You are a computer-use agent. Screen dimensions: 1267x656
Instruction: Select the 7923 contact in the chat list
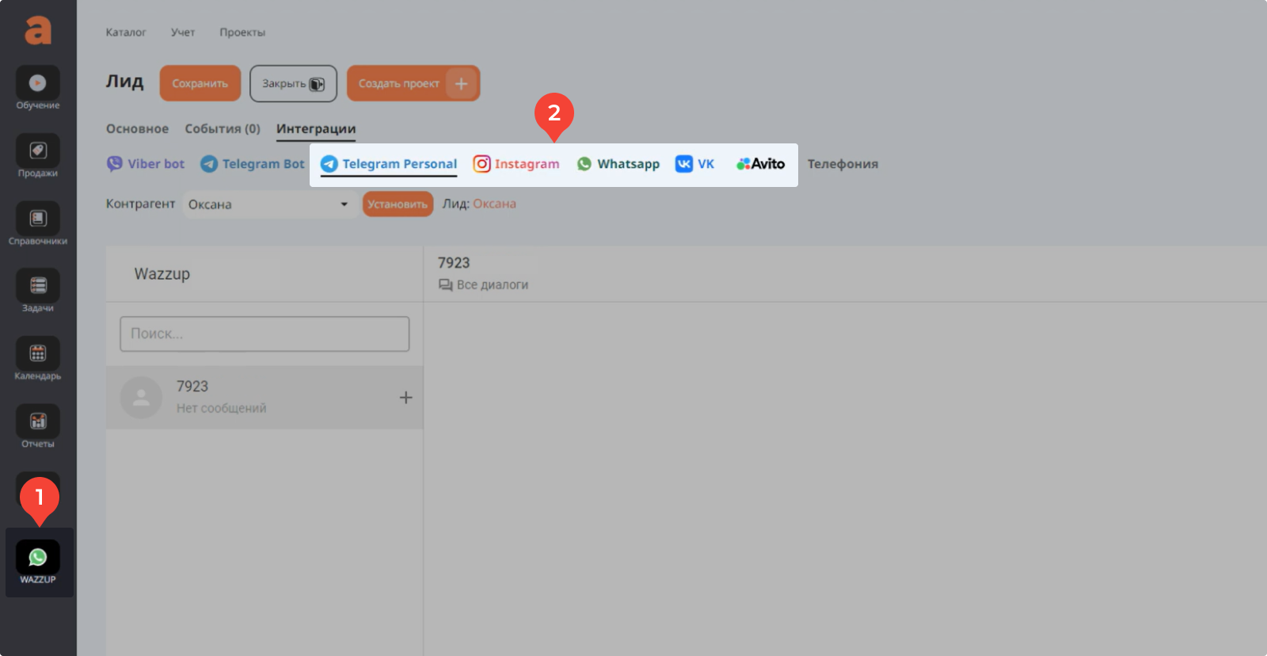264,398
